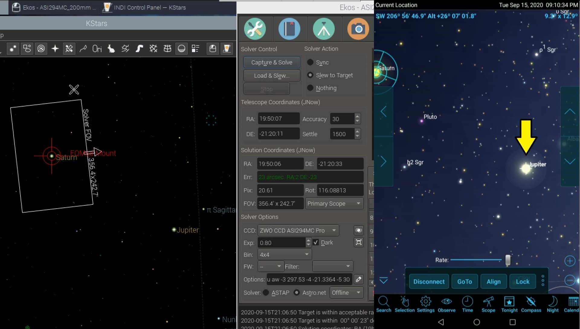Click auto-park/preview eye icon next to CCD

[359, 230]
